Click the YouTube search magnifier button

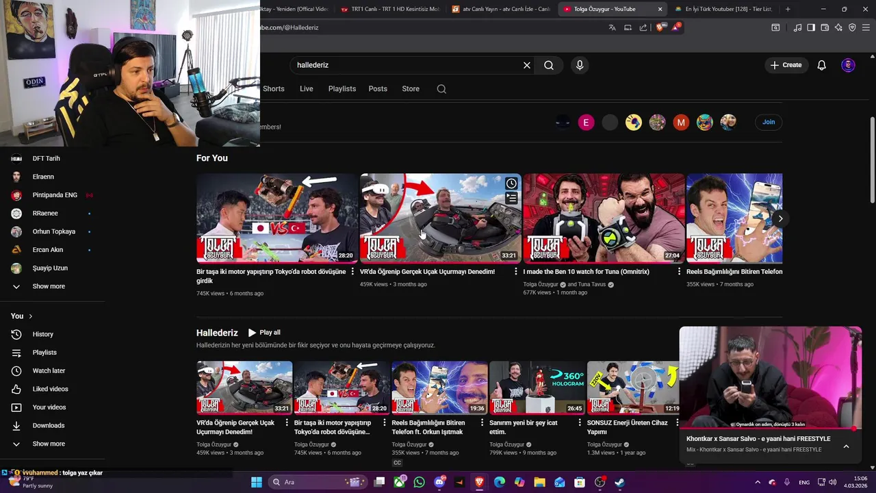[x=549, y=65]
